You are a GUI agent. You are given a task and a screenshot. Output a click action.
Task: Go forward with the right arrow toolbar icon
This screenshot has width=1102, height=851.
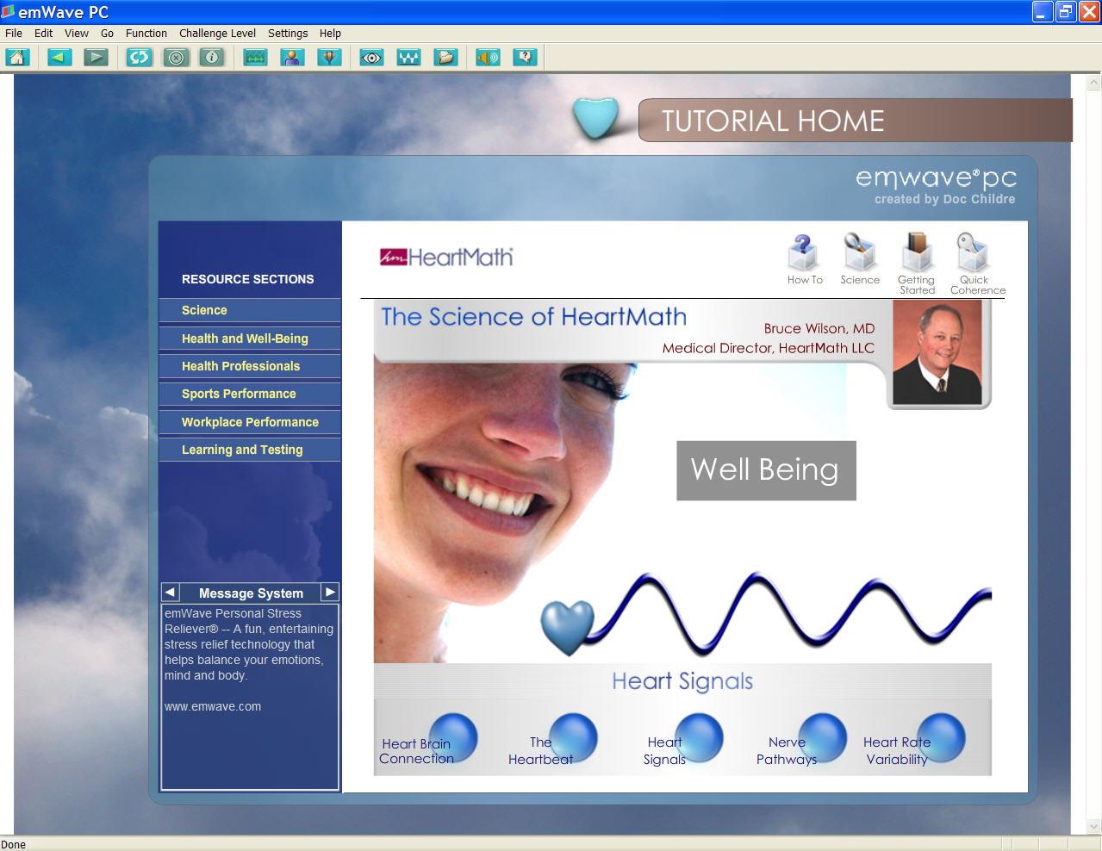pyautogui.click(x=96, y=58)
